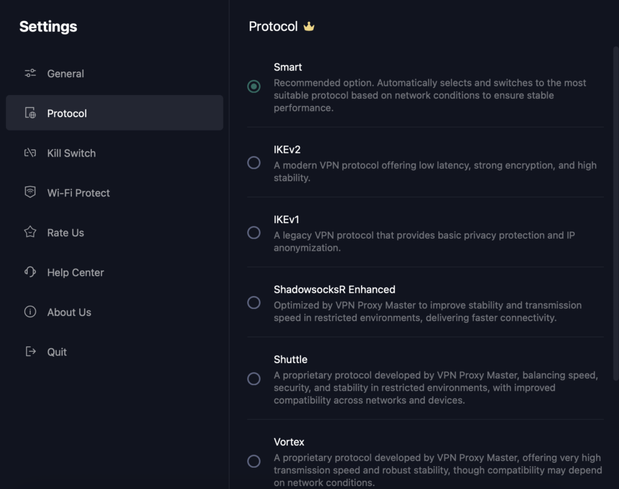Open the Help Center link
The height and width of the screenshot is (489, 619).
76,273
